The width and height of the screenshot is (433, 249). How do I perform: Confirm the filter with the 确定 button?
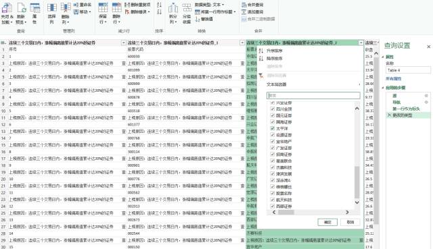click(x=327, y=222)
